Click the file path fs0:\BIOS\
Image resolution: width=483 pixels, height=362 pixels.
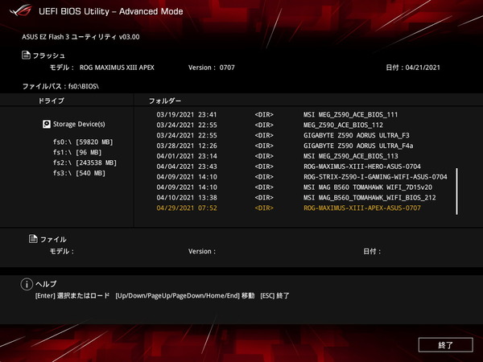(84, 87)
